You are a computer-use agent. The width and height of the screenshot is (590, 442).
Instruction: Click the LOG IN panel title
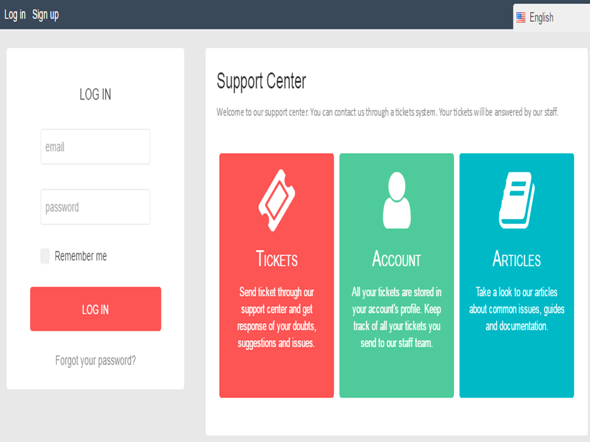point(95,94)
